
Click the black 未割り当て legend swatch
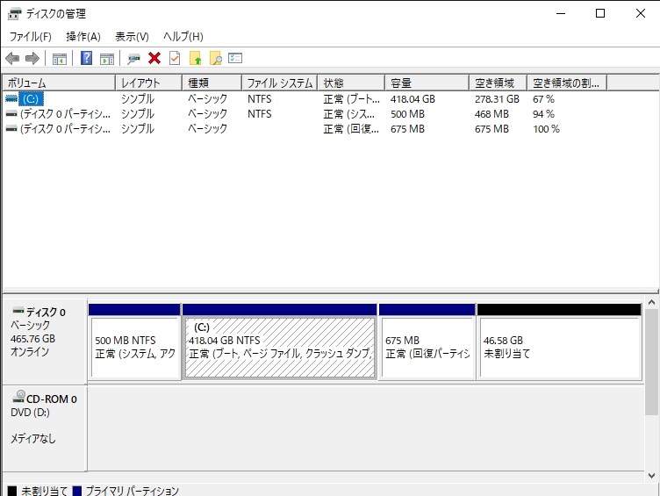(x=12, y=492)
